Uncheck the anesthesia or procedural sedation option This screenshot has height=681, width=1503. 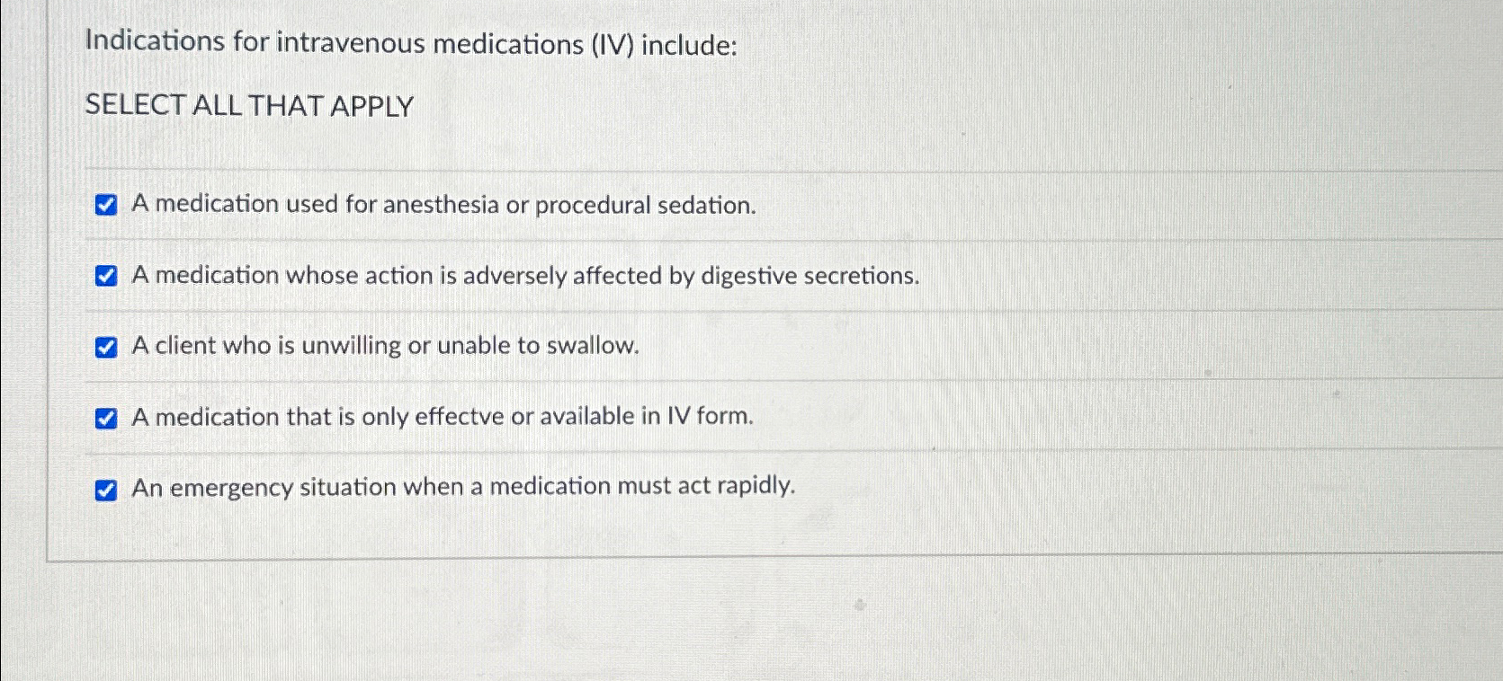coord(107,205)
